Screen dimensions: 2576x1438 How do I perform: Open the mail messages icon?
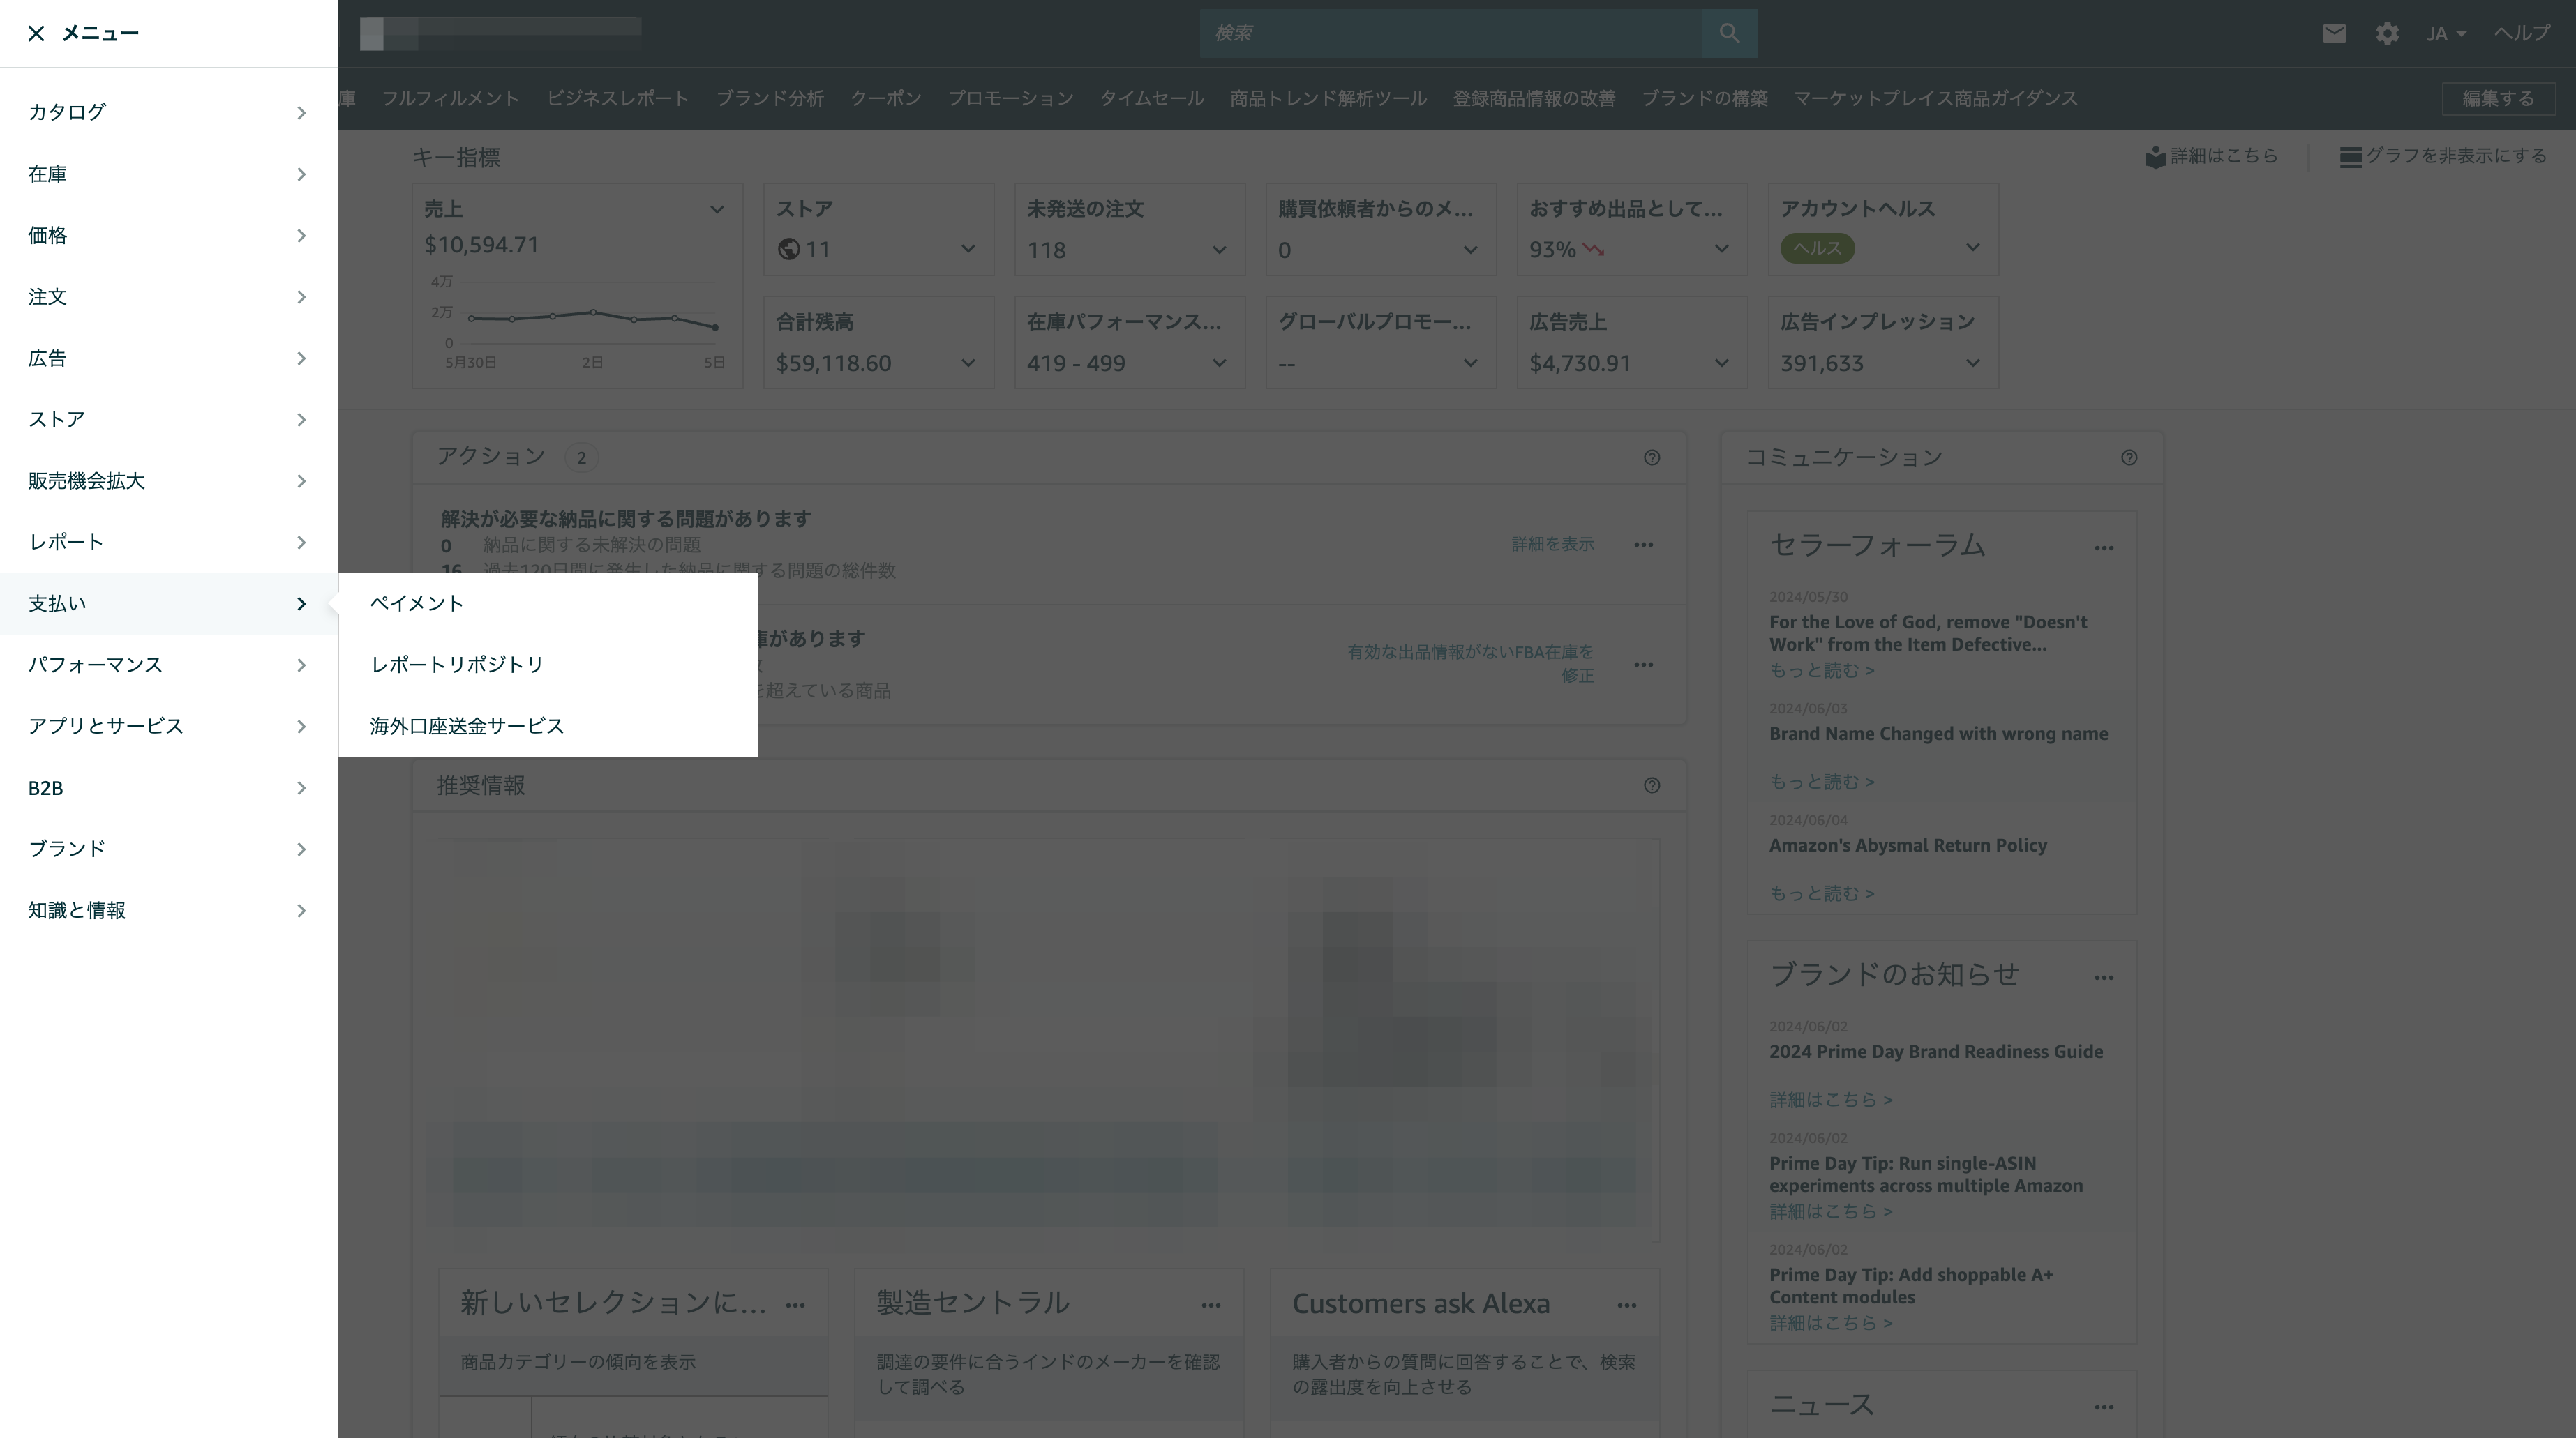click(x=2334, y=33)
